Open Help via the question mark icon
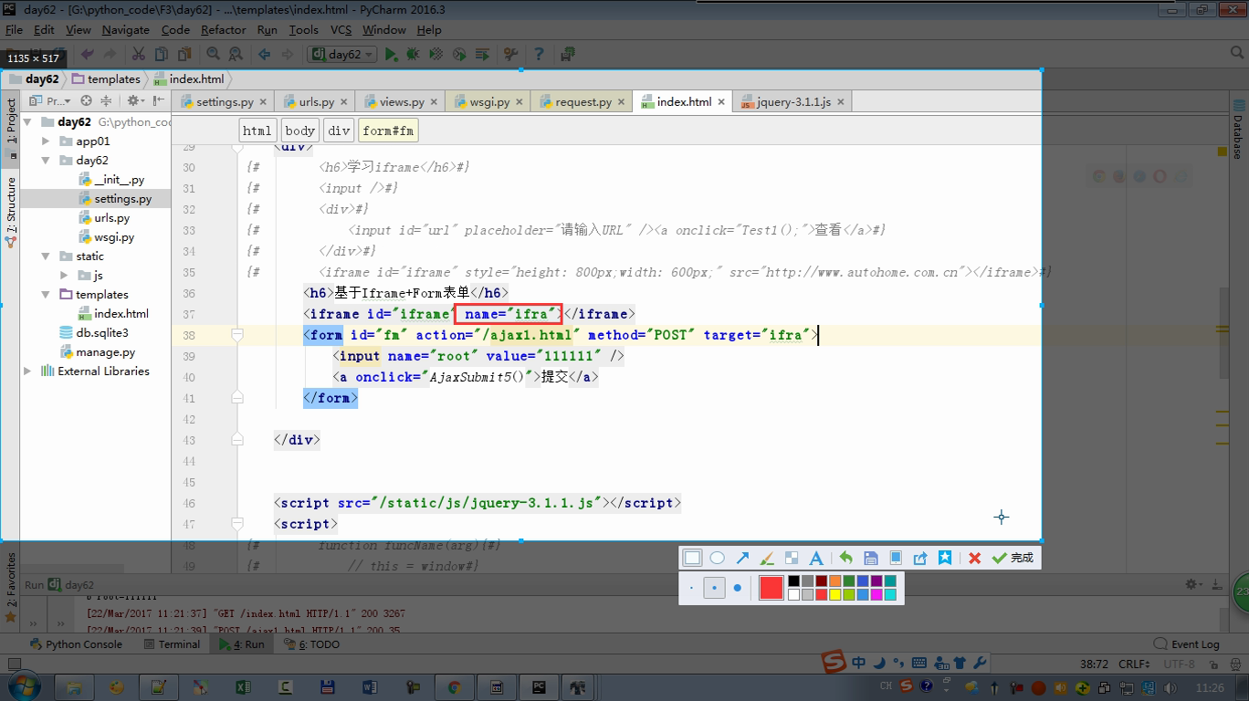This screenshot has width=1249, height=701. pos(538,55)
